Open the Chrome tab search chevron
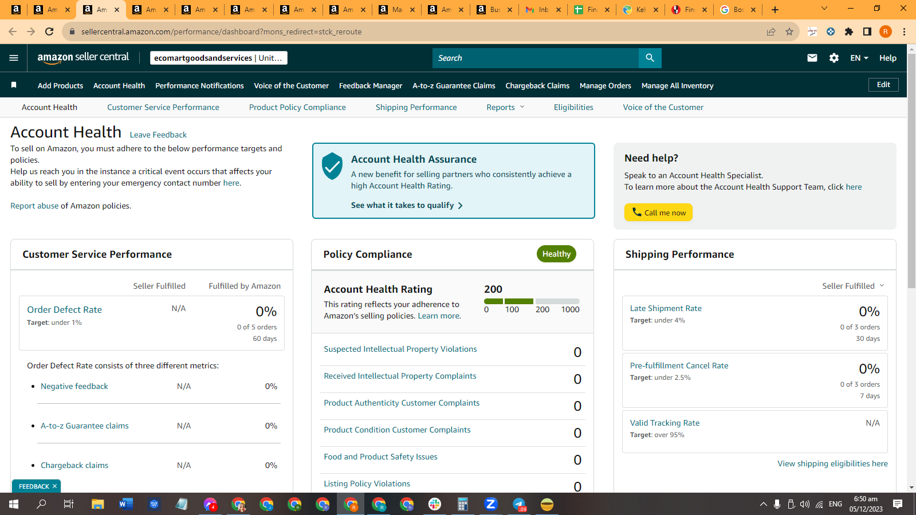The height and width of the screenshot is (515, 916). point(824,9)
